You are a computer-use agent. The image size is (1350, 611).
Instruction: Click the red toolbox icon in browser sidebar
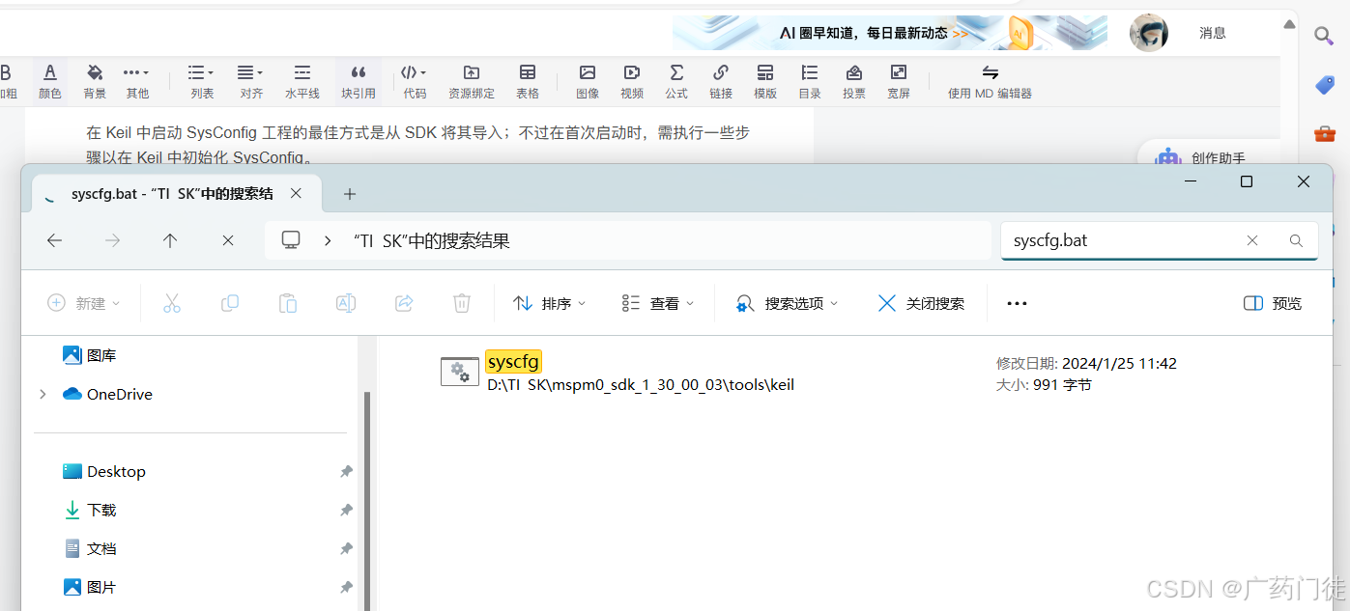1324,133
